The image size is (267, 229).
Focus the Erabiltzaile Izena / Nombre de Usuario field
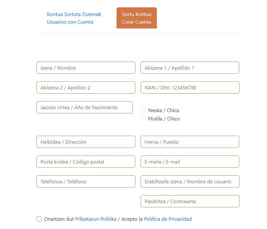coord(190,181)
